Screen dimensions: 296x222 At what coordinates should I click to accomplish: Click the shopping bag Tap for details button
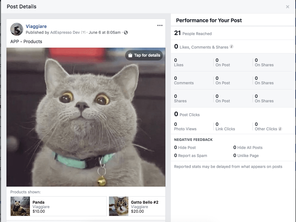click(x=144, y=55)
